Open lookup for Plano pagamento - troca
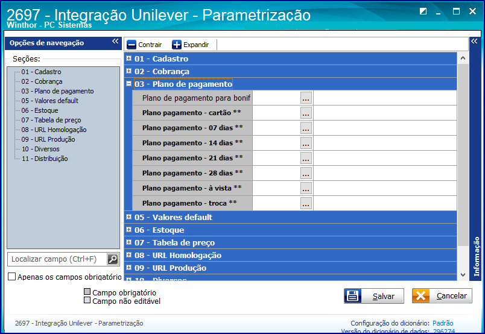 point(306,203)
